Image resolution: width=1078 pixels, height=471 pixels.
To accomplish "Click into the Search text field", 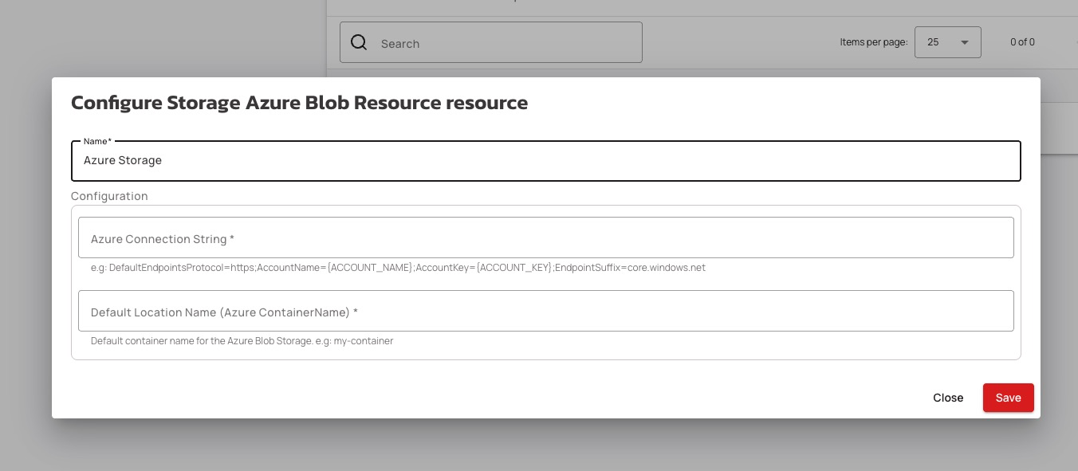I will click(502, 44).
